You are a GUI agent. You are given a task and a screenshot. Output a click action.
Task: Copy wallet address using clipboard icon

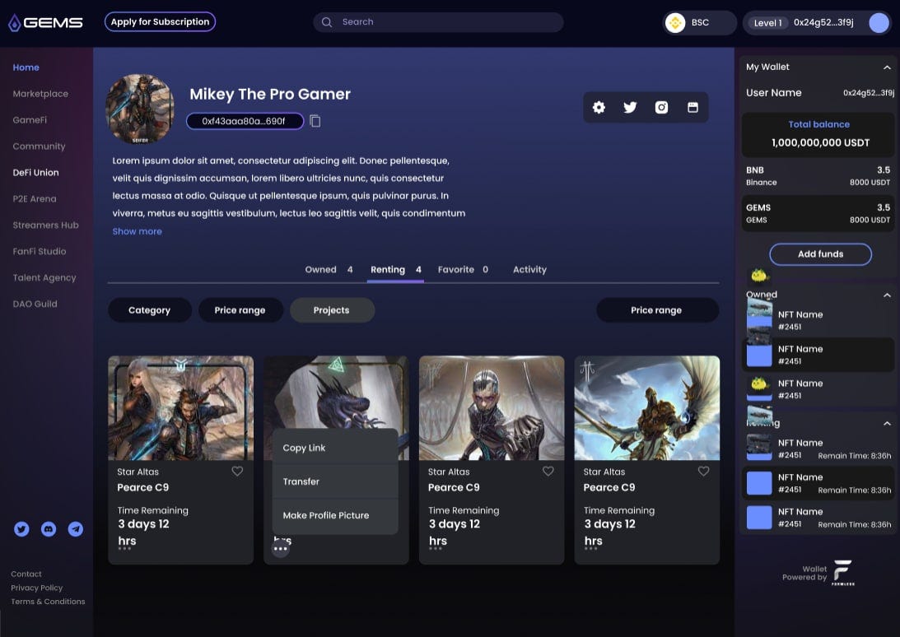tap(315, 121)
